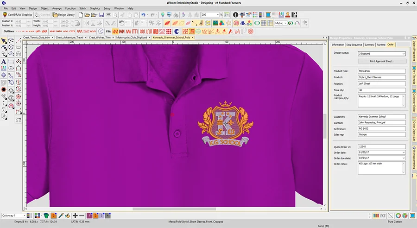417x228 pixels.
Task: Click the Select Object arrow tool
Action: (4, 41)
